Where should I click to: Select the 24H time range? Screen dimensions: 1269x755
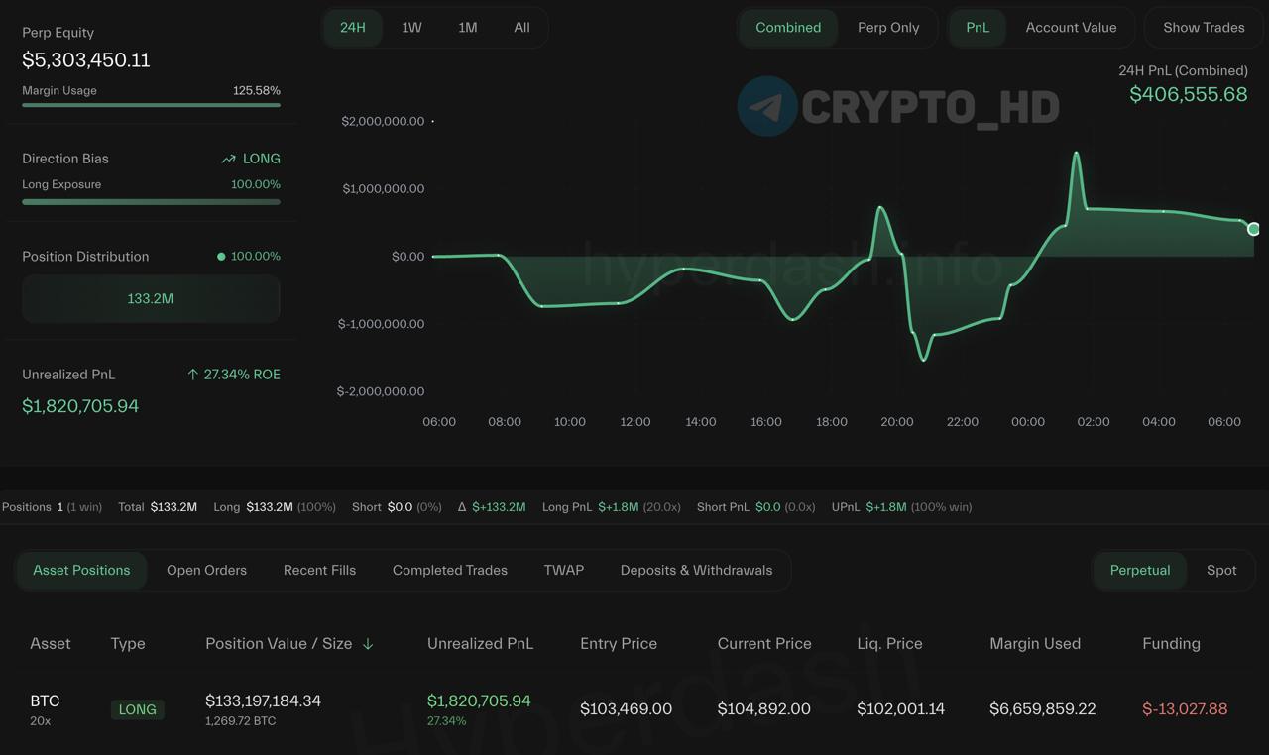point(353,28)
